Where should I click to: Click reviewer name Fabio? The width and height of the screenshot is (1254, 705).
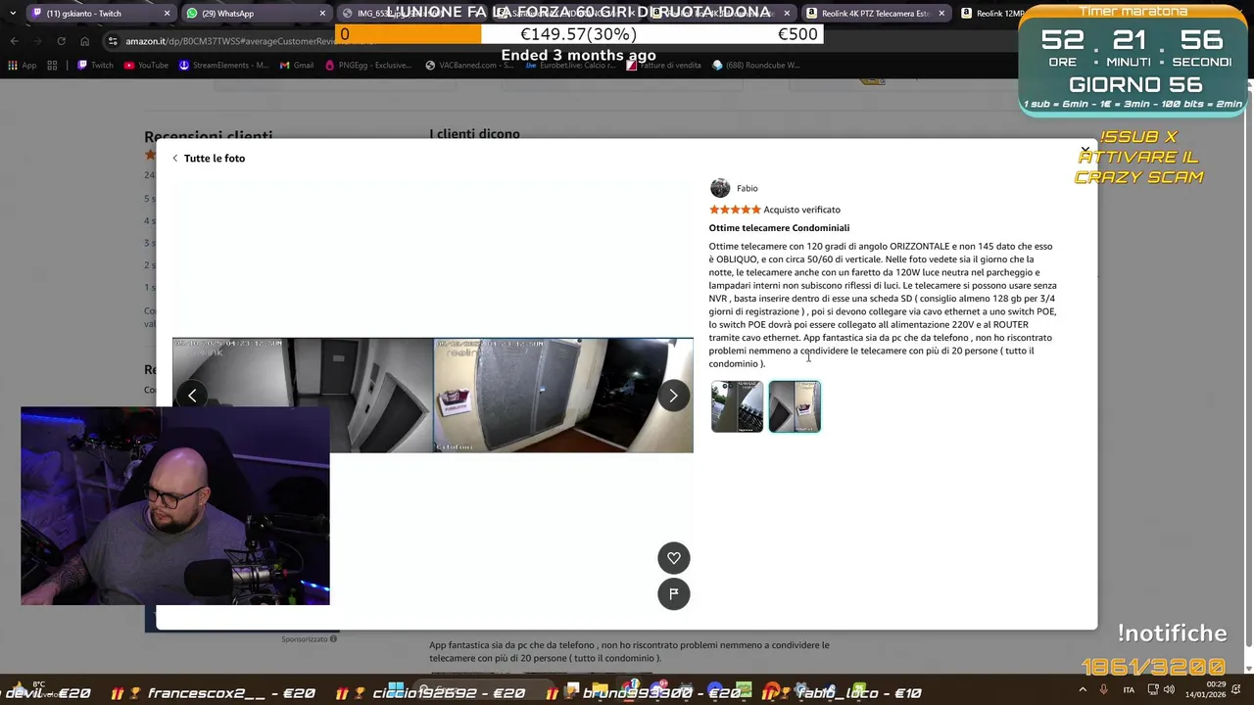pyautogui.click(x=748, y=188)
